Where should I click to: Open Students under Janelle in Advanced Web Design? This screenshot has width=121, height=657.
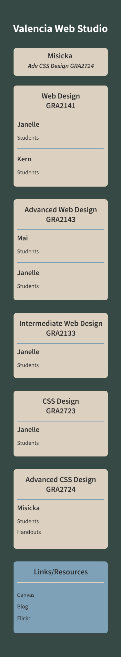[28, 286]
